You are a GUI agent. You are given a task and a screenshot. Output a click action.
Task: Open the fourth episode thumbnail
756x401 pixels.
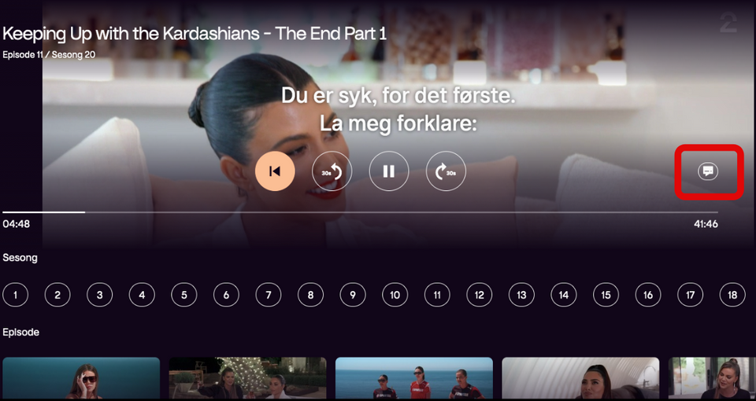(x=580, y=378)
